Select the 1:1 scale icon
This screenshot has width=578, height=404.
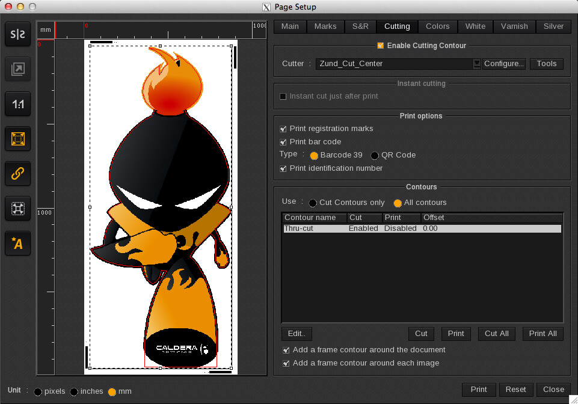(x=17, y=104)
